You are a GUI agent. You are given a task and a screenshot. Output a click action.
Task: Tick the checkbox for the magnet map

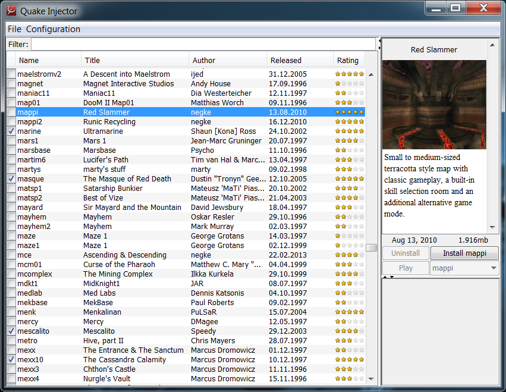tap(11, 84)
